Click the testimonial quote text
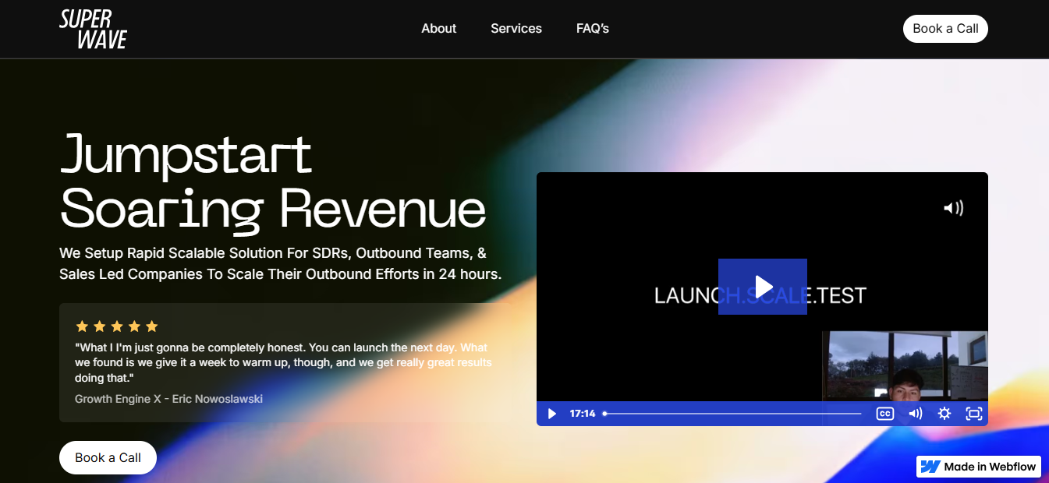Viewport: 1049px width, 483px height. (x=284, y=362)
